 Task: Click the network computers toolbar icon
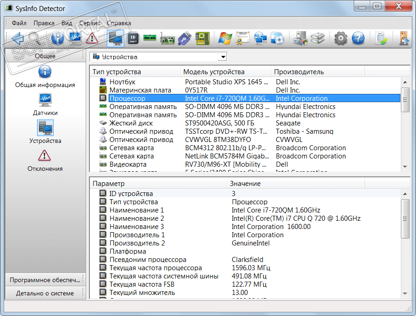click(260, 38)
